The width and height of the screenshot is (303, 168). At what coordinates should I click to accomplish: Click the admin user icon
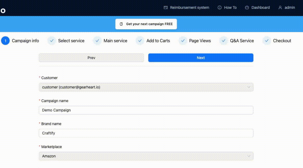[x=280, y=8]
